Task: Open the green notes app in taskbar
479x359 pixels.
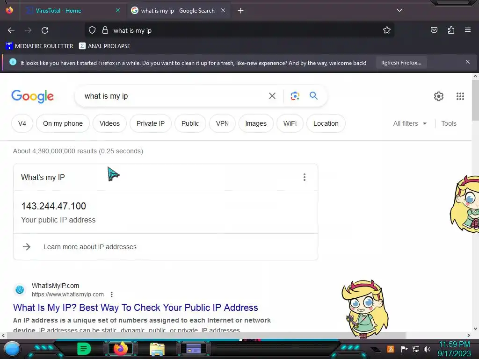Action: pyautogui.click(x=84, y=349)
